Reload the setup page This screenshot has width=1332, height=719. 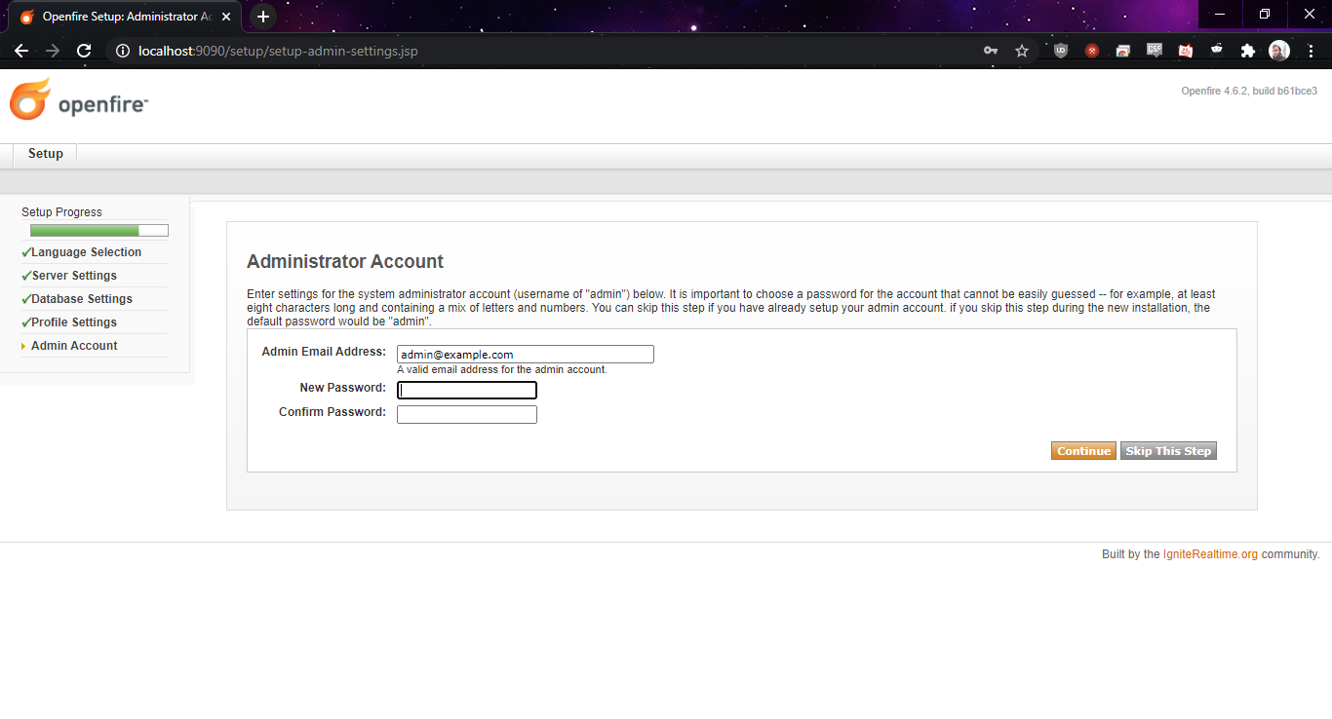[x=84, y=51]
